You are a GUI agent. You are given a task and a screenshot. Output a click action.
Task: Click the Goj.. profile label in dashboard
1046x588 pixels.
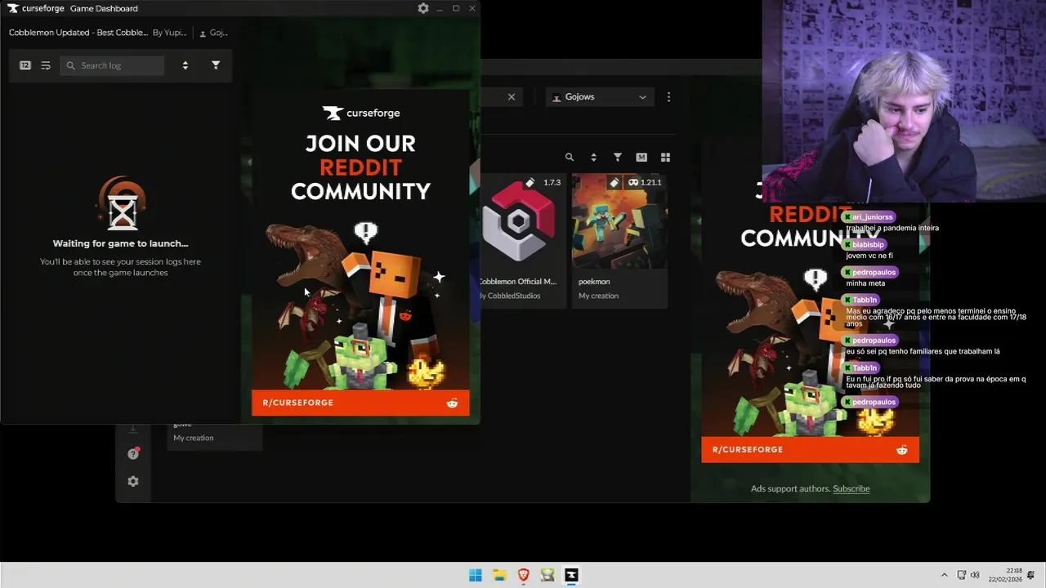coord(214,33)
